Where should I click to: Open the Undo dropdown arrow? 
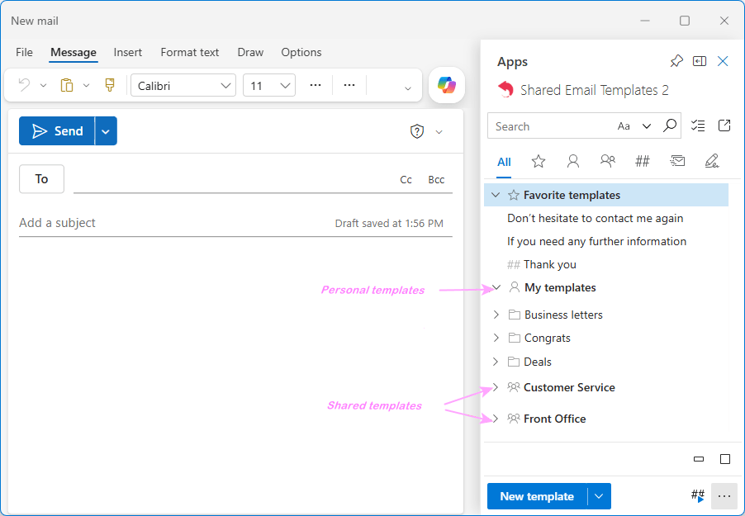43,86
